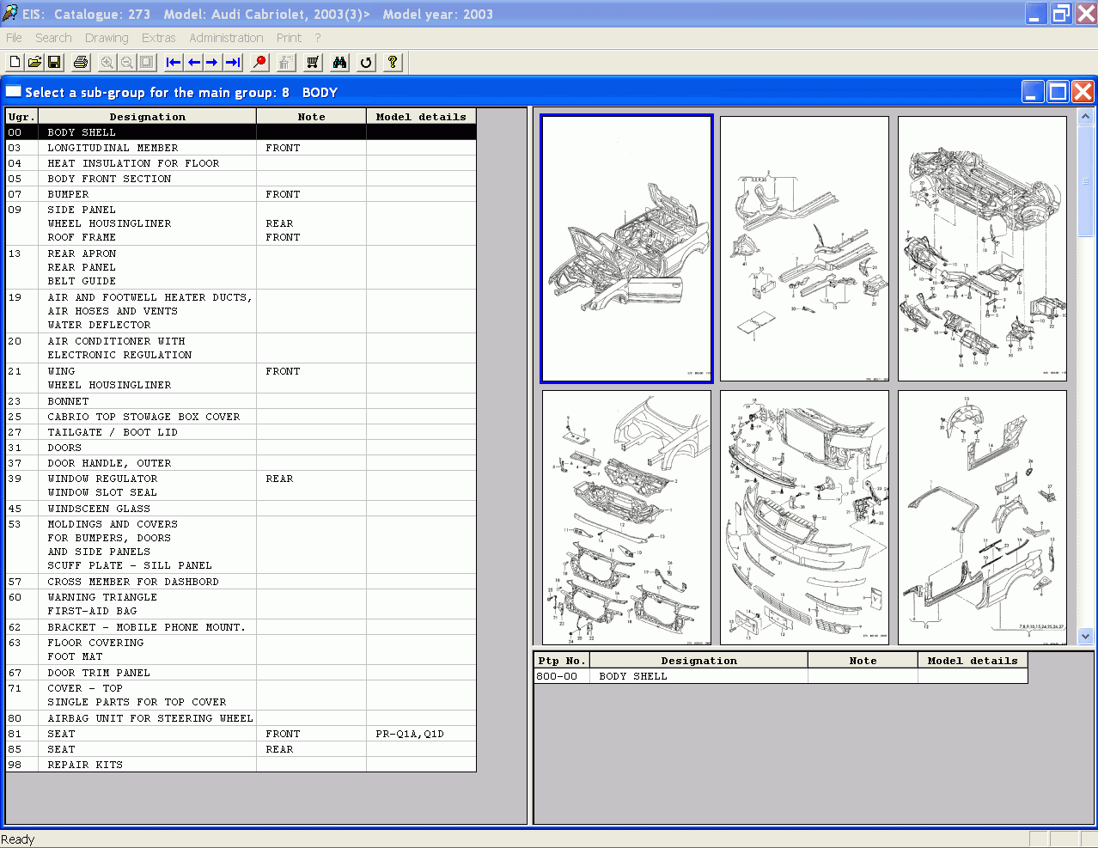Open the Administration menu
The width and height of the screenshot is (1098, 848).
coord(226,38)
